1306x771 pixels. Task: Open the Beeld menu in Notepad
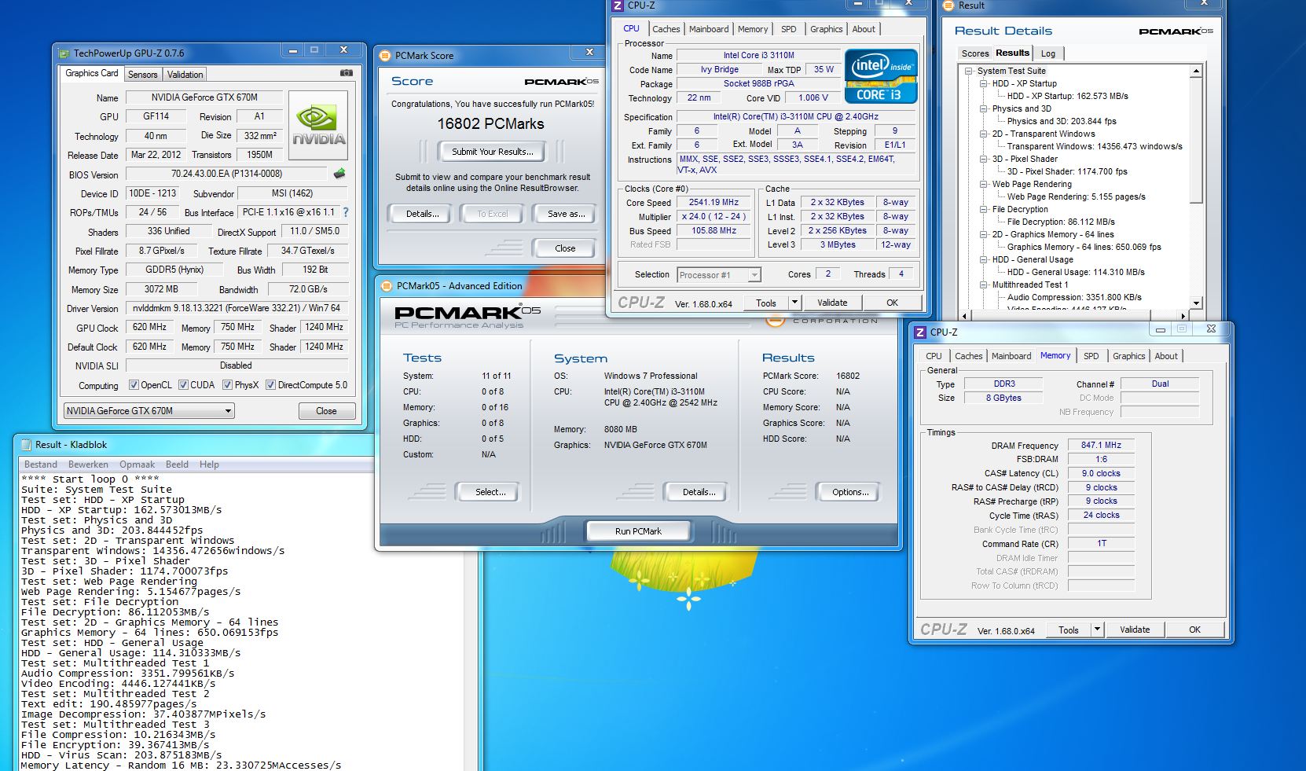coord(177,464)
